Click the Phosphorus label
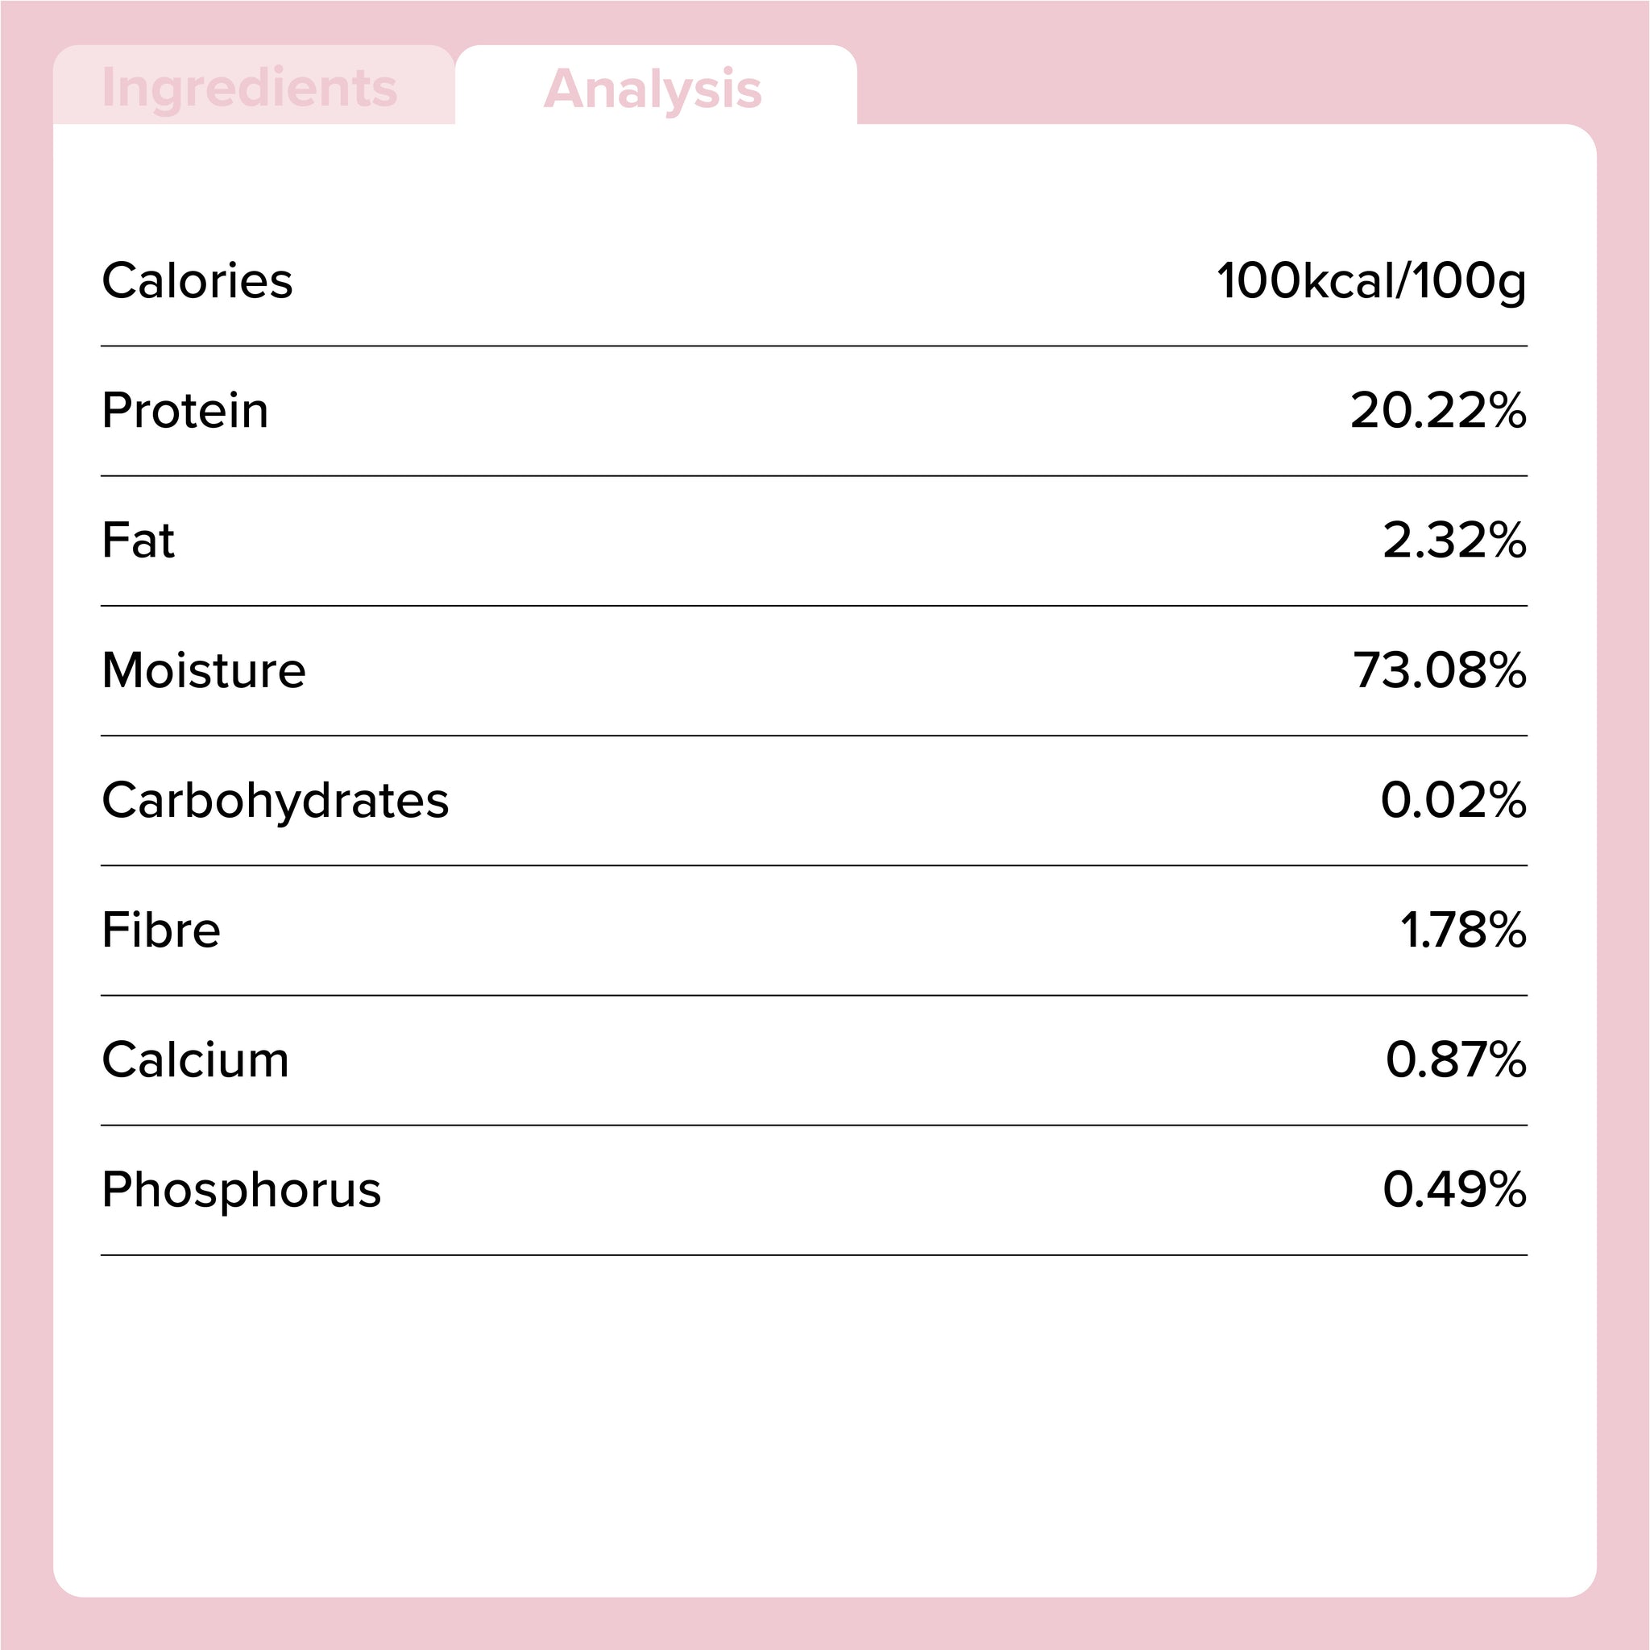The height and width of the screenshot is (1650, 1650). tap(242, 1190)
